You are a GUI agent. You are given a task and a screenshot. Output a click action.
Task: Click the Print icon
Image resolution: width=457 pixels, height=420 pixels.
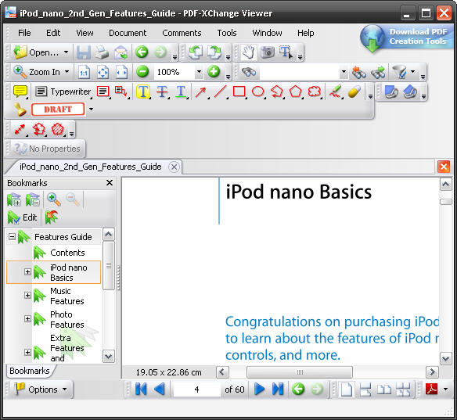[x=102, y=52]
